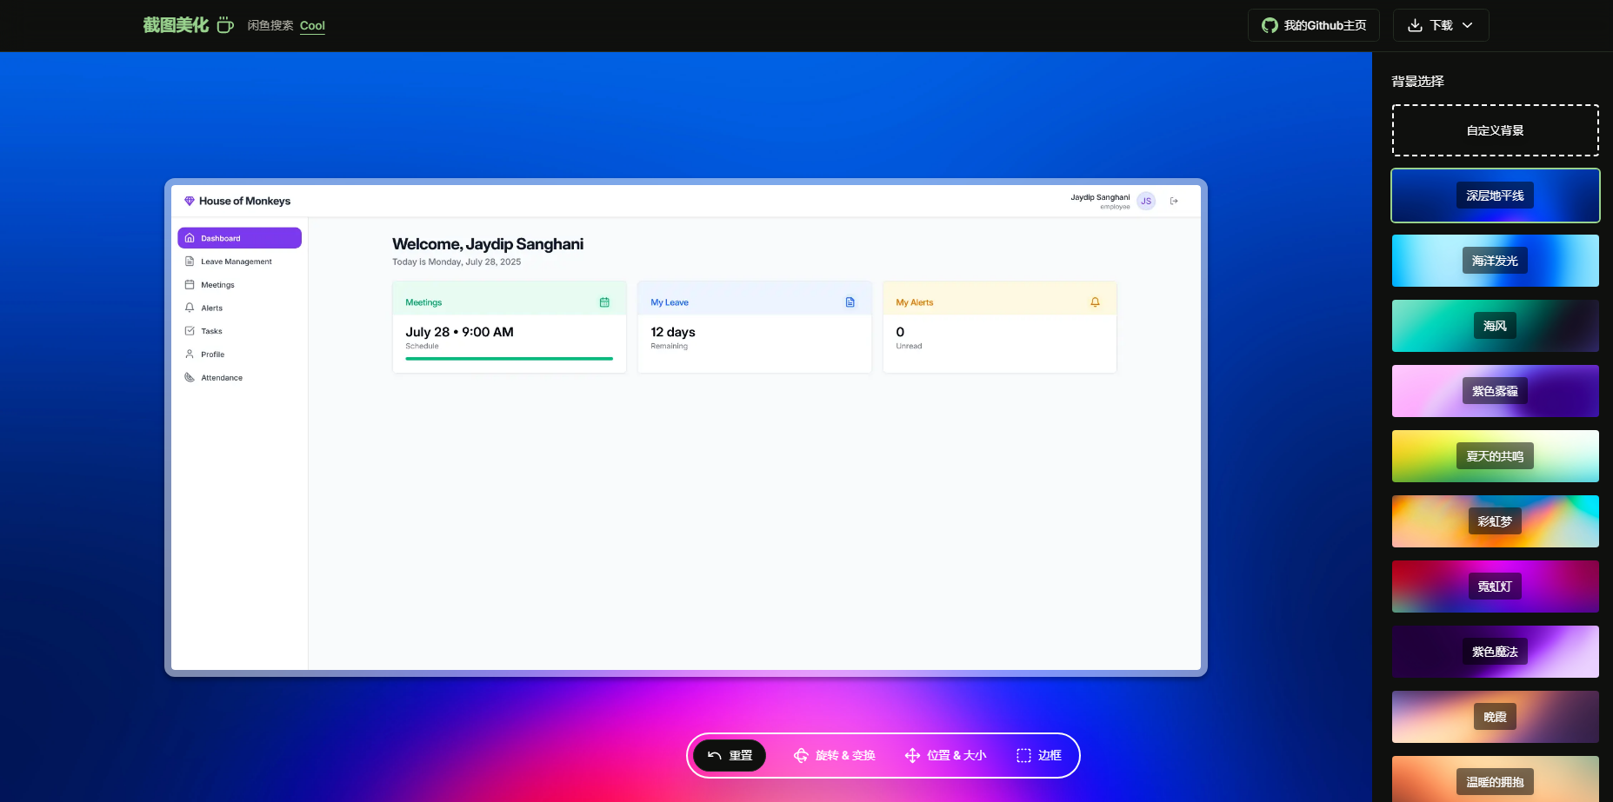Open the 边框 border options
Viewport: 1613px width, 802px height.
tap(1039, 755)
